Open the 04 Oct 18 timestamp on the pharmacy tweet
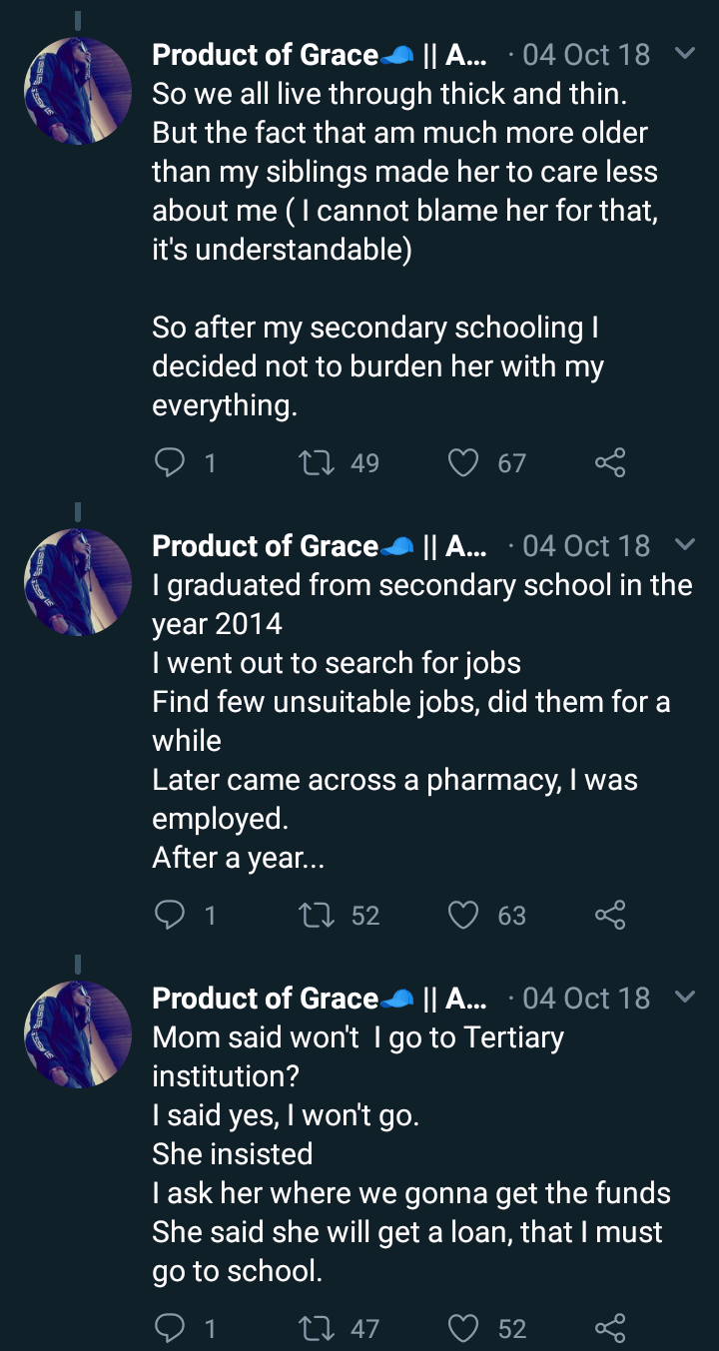The width and height of the screenshot is (719, 1351). (585, 546)
